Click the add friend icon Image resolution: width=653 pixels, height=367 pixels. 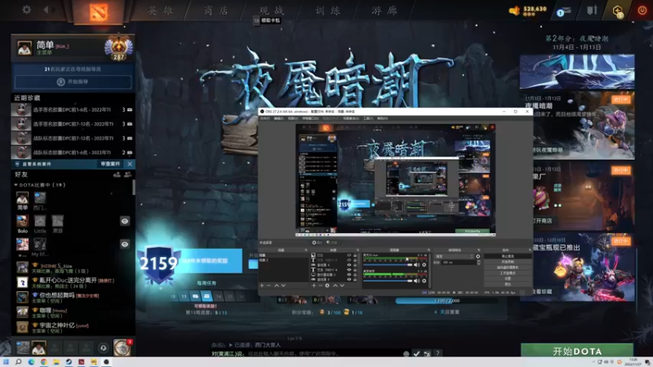coord(117,175)
